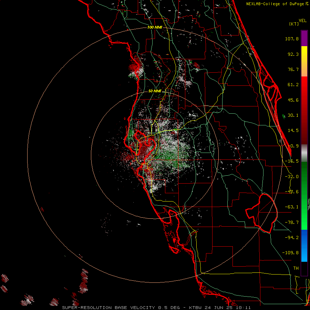Click the 107.8 velocity scale value
The width and height of the screenshot is (310, 310).
[x=292, y=39]
